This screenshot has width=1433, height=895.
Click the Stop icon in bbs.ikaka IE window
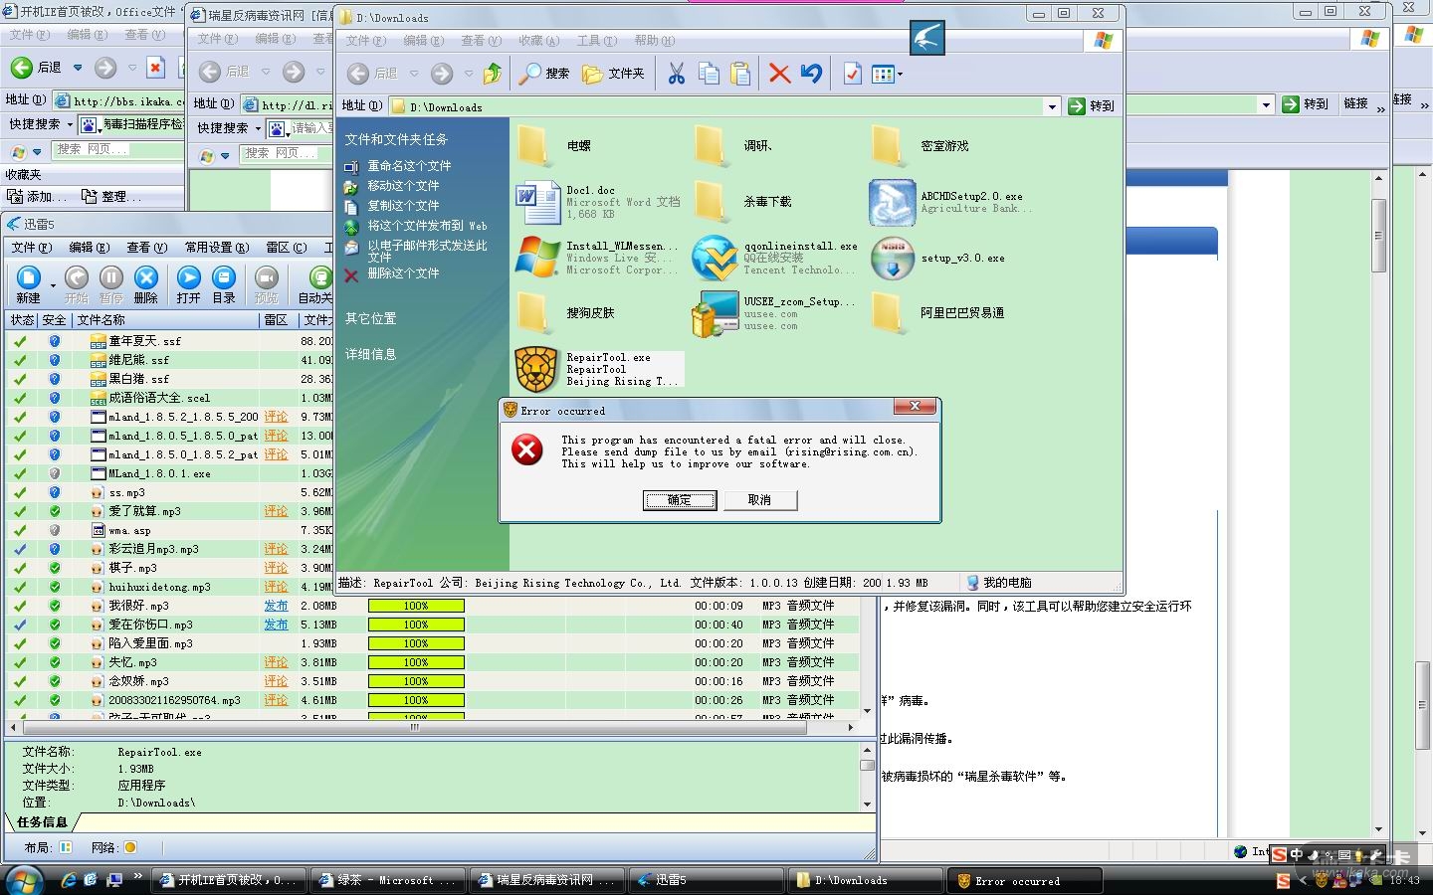[155, 68]
